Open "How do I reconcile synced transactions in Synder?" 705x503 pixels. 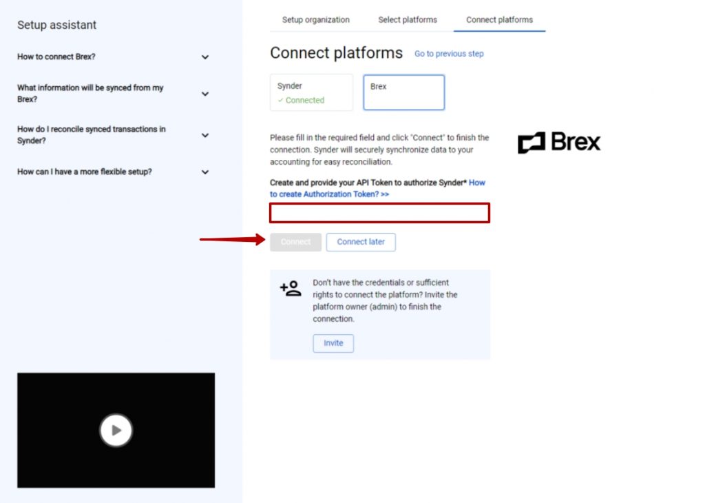92,135
